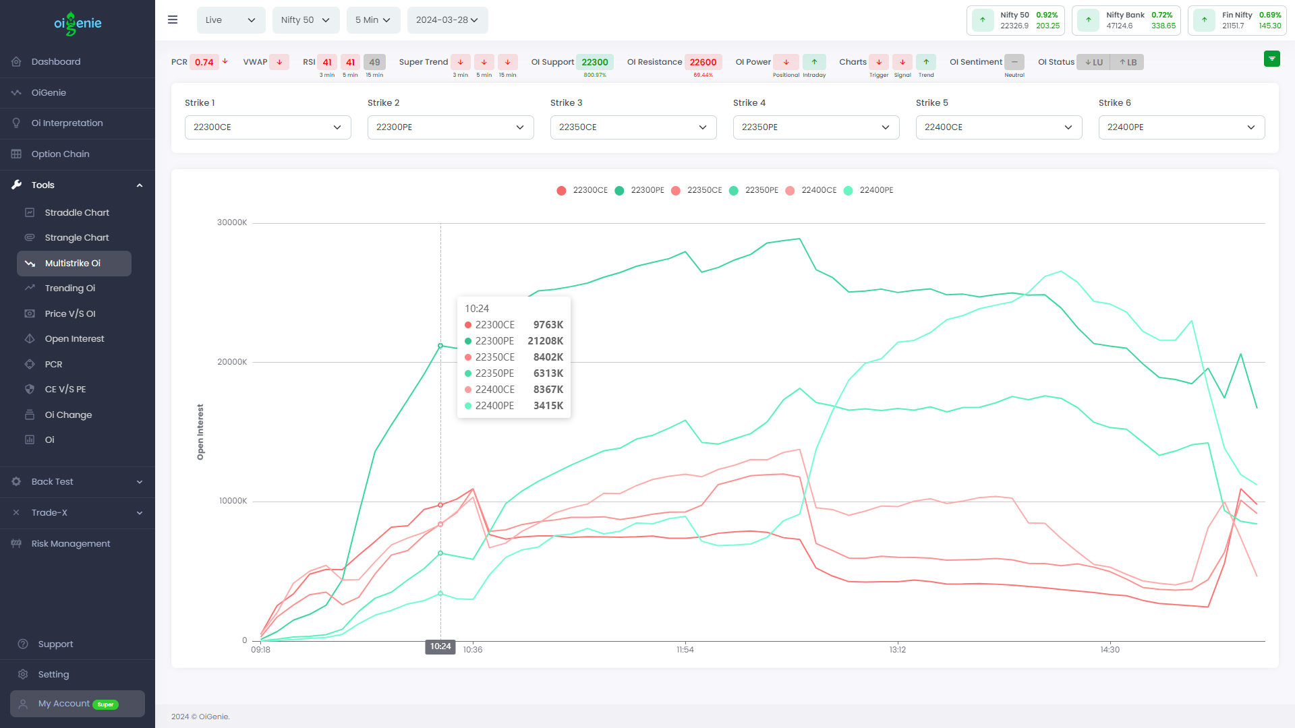Open the CE V/S PE tool

point(65,389)
